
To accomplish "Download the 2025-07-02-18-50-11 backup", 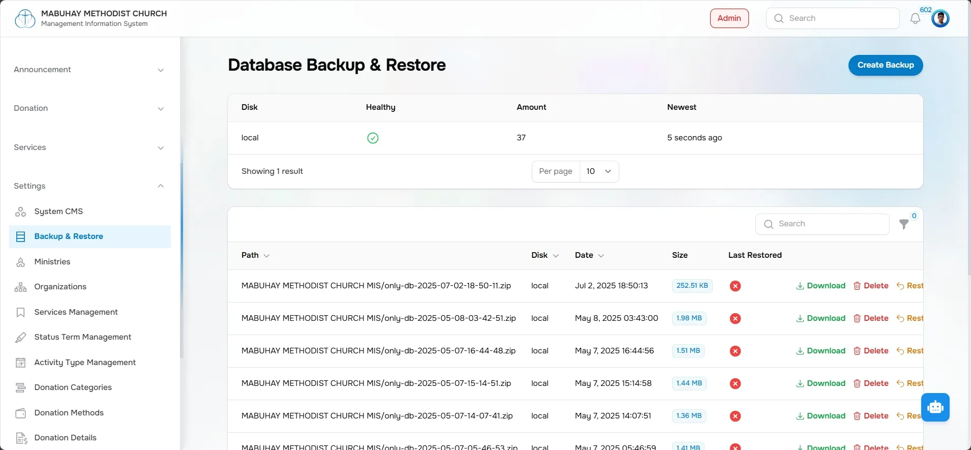I will click(x=821, y=286).
